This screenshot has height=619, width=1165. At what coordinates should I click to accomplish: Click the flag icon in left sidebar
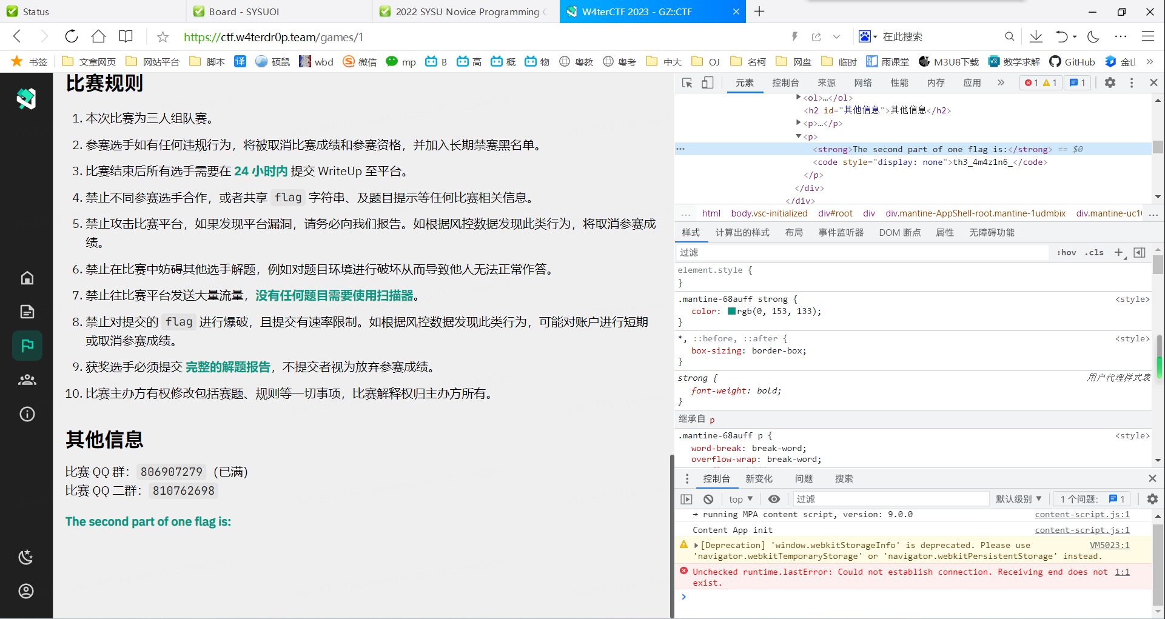click(x=27, y=346)
